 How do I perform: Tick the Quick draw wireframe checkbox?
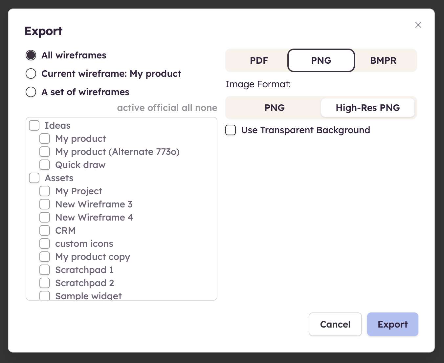45,165
